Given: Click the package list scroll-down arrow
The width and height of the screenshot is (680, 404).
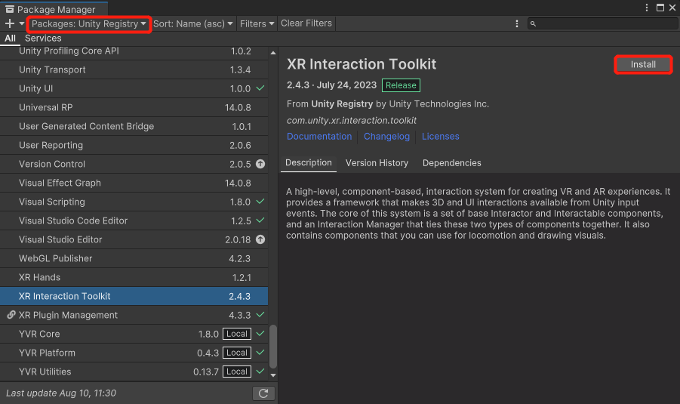Looking at the screenshot, I should [x=272, y=375].
